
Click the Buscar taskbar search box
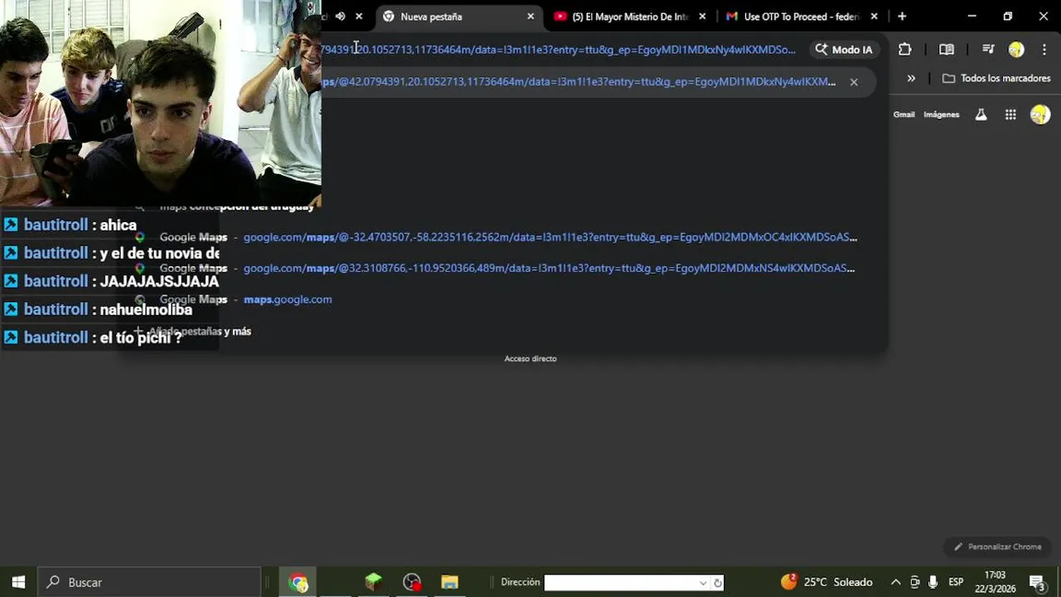tap(150, 582)
